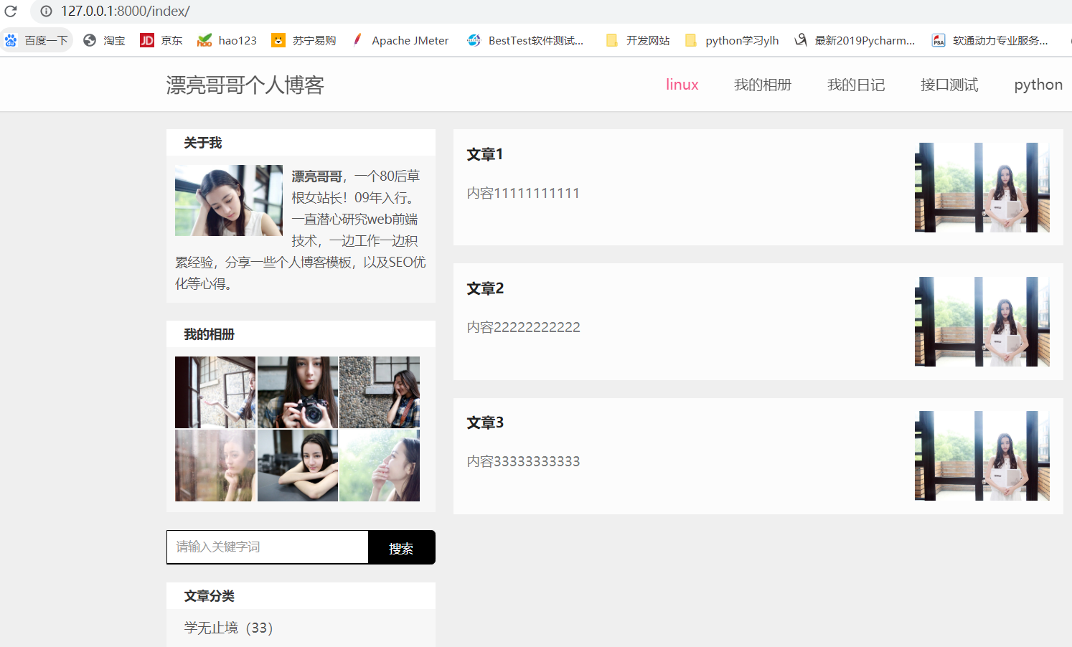Open the 开发网站 bookmark folder
1072x647 pixels.
click(638, 40)
